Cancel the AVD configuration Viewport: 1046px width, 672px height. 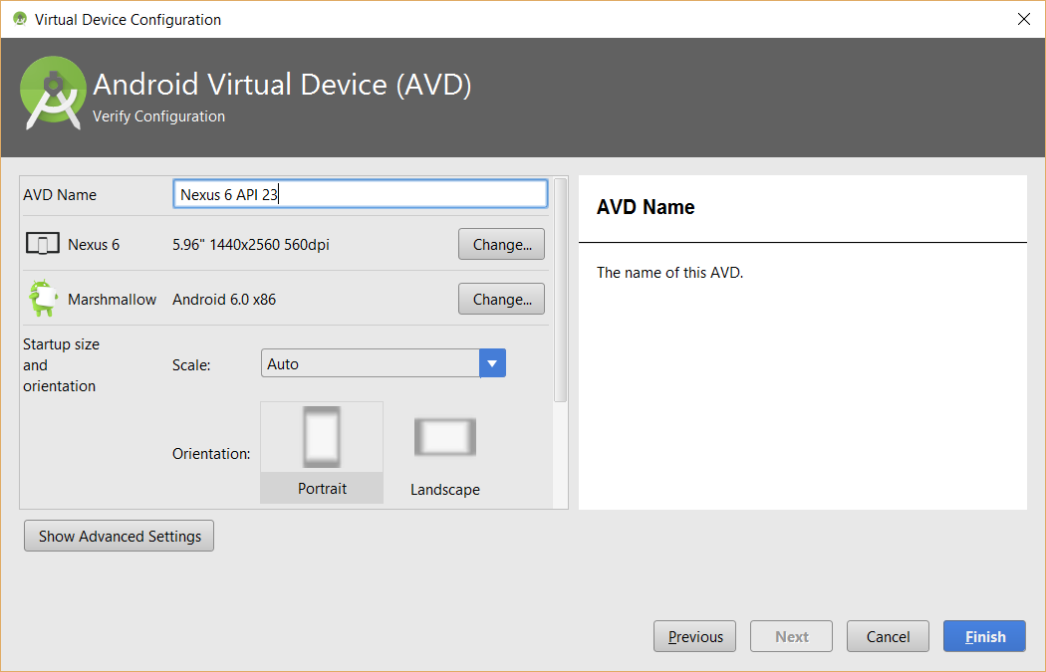[888, 637]
